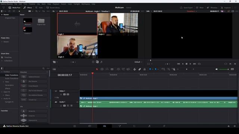
Task: Click the timeline playhead marker
Action: coord(92,73)
